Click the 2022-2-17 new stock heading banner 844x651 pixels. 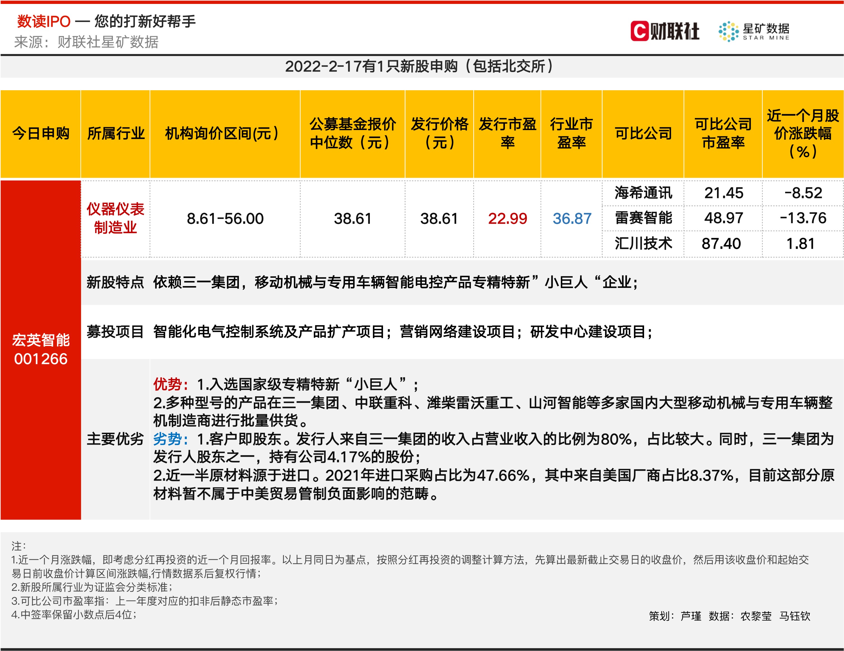pos(419,66)
